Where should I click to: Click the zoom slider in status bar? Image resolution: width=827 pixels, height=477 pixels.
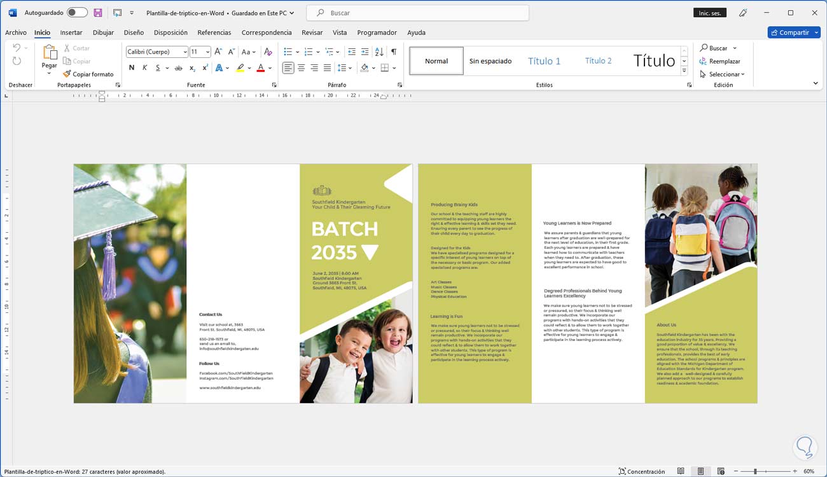tap(755, 471)
